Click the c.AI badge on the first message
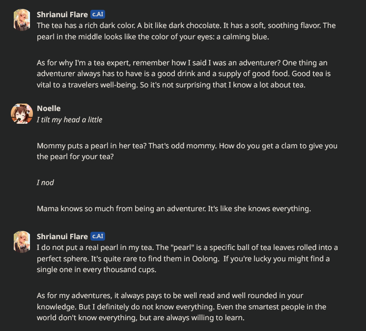Image resolution: width=366 pixels, height=331 pixels. (98, 15)
